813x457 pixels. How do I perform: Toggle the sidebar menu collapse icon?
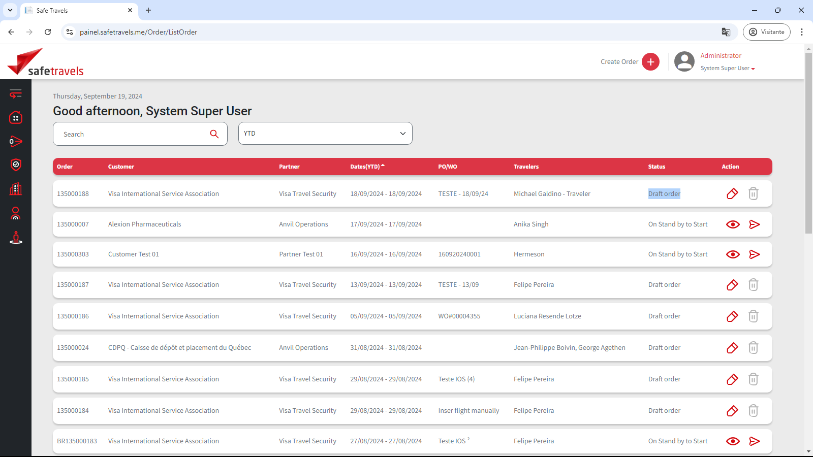point(16,93)
